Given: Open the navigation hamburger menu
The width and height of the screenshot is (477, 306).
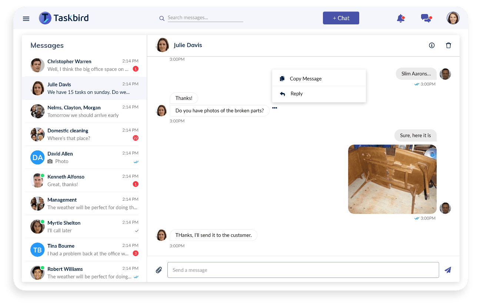Looking at the screenshot, I should [x=26, y=18].
